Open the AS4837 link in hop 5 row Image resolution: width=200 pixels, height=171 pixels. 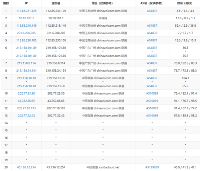152,40
